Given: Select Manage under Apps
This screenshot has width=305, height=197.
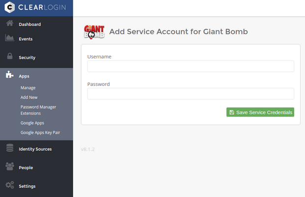Looking at the screenshot, I should click(28, 88).
